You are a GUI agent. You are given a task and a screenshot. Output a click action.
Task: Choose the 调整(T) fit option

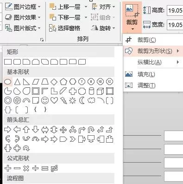[153, 85]
